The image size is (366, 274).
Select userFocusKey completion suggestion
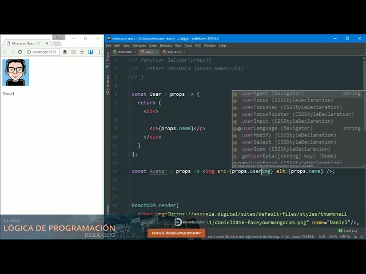[x=297, y=107]
